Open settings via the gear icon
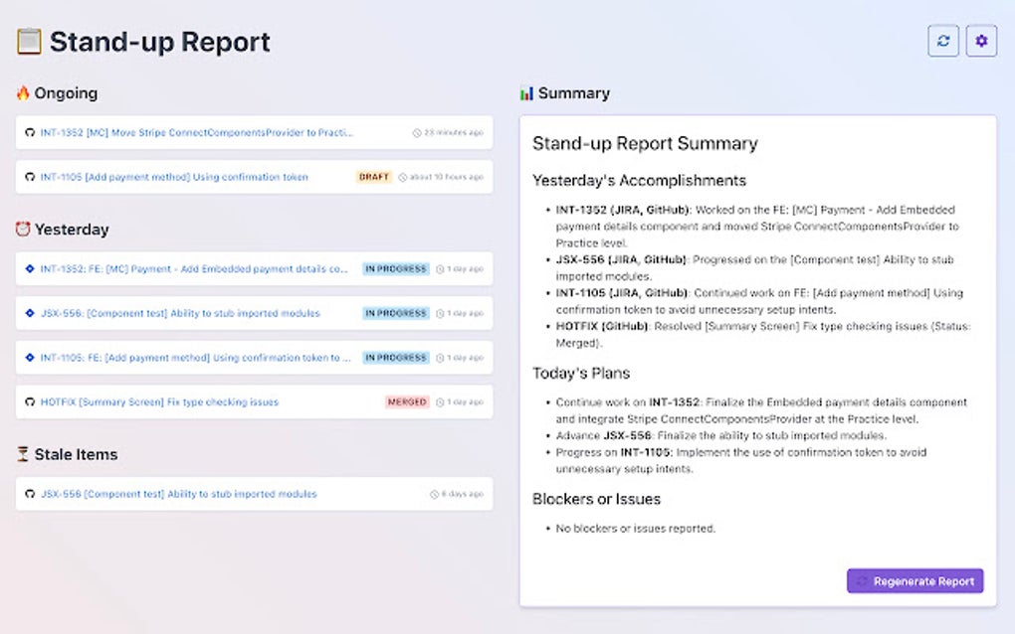This screenshot has width=1015, height=634. [981, 41]
